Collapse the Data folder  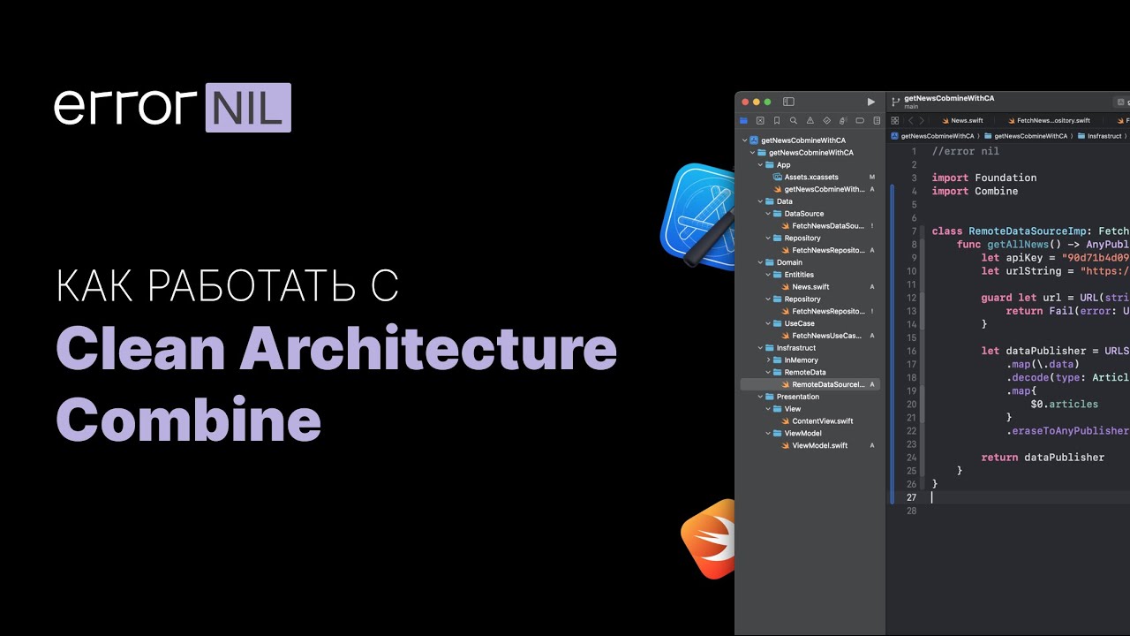click(761, 201)
